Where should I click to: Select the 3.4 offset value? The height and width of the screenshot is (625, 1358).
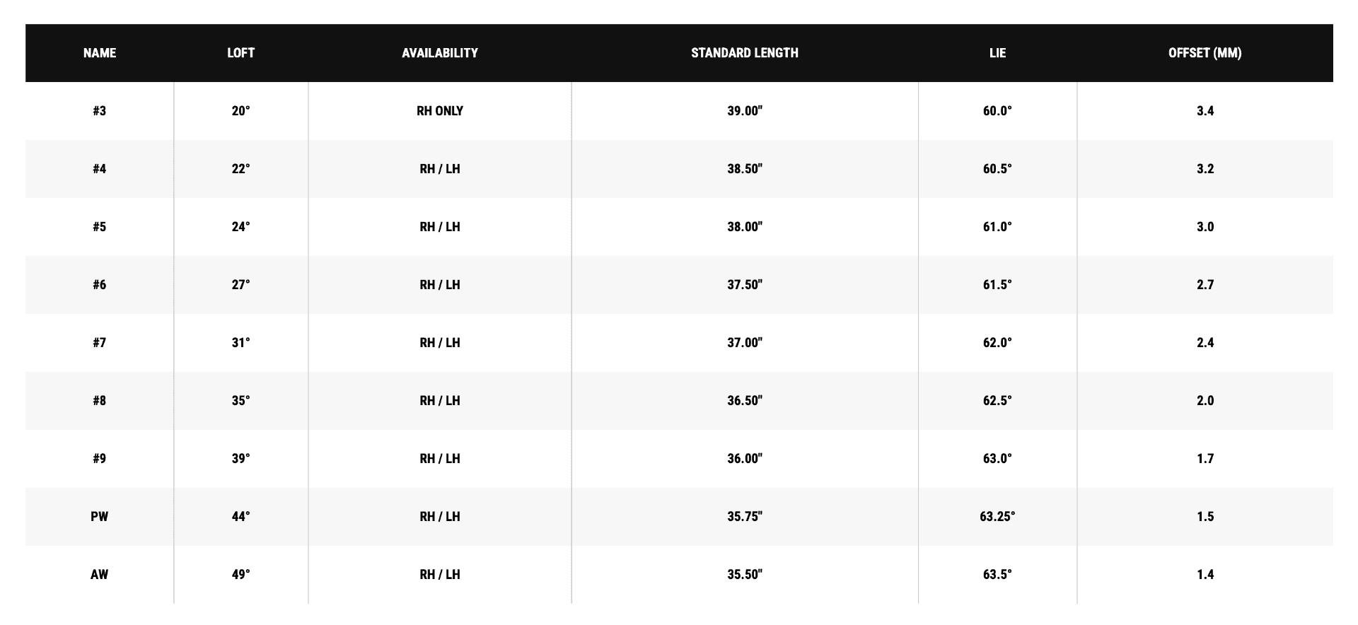1205,111
